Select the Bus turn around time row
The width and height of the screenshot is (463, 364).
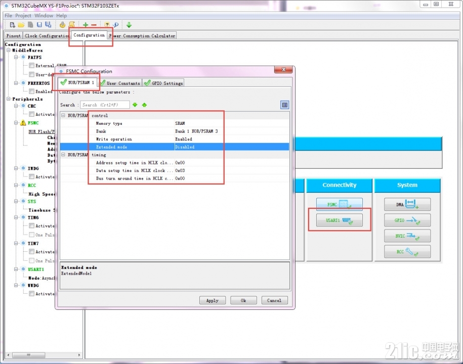175,178
